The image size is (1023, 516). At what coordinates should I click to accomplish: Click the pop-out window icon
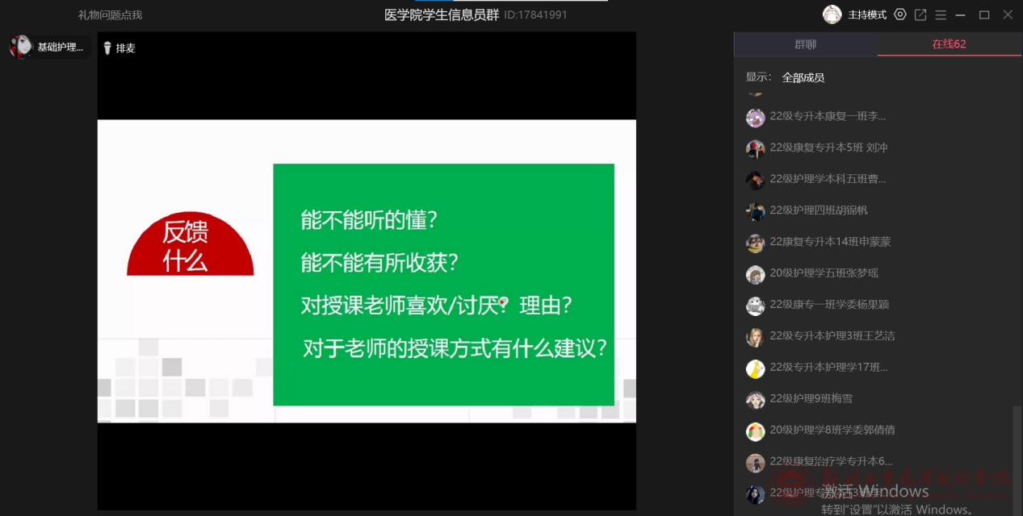point(920,15)
